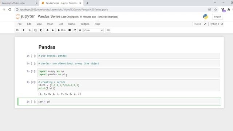The height and width of the screenshot is (131, 233).
Task: Click the Logout button
Action: 217,17
